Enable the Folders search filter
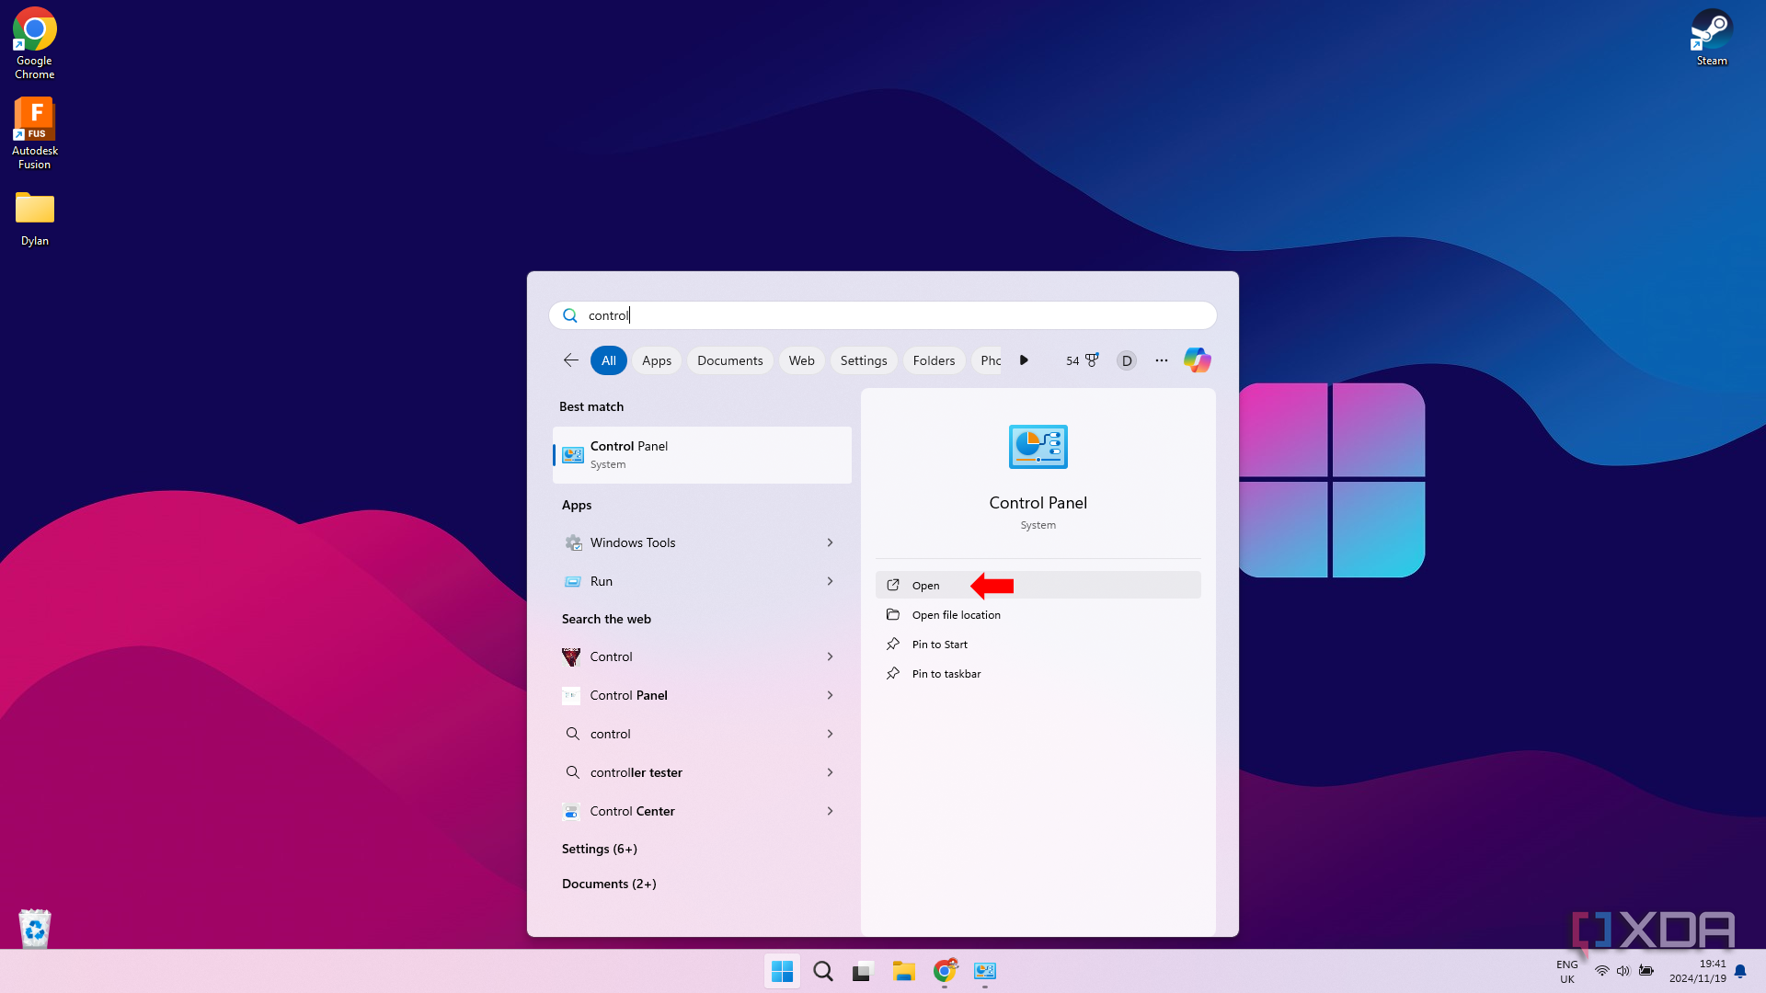This screenshot has width=1766, height=993. 934,360
